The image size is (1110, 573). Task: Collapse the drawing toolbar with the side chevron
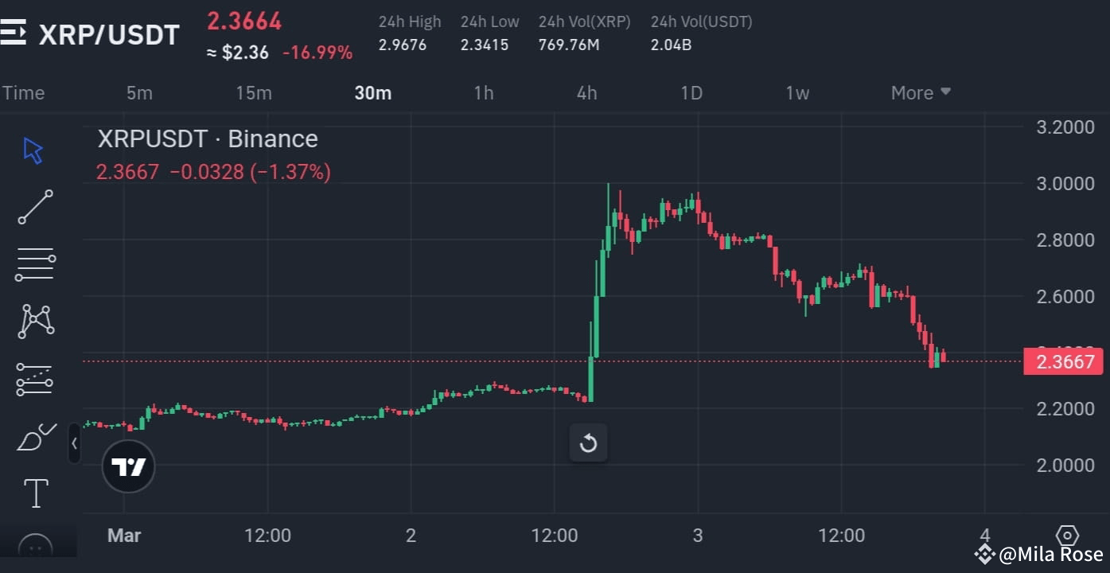tap(74, 444)
